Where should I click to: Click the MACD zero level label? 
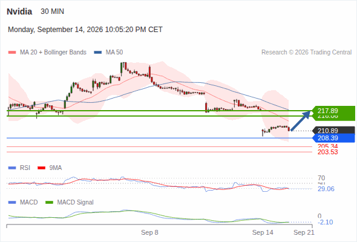pos(319,216)
